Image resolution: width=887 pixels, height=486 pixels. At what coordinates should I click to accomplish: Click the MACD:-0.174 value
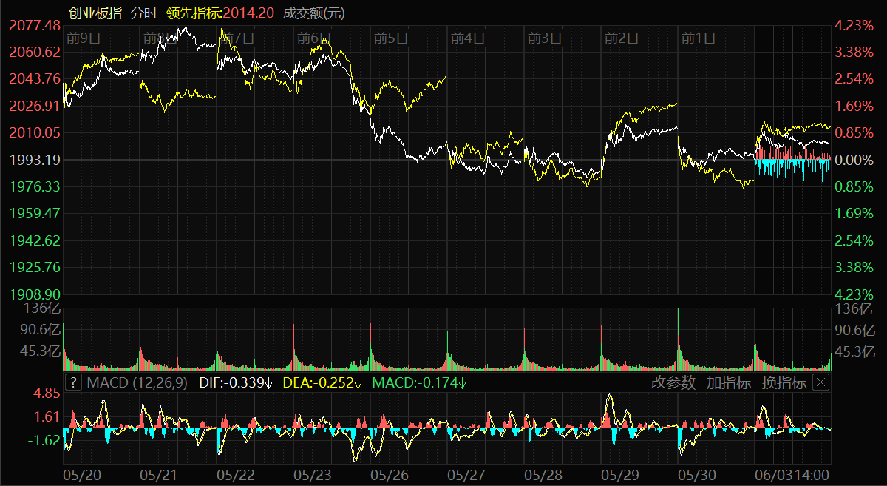pos(419,382)
